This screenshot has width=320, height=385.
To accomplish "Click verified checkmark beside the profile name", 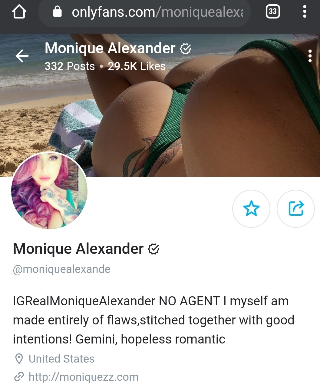I will coord(154,249).
